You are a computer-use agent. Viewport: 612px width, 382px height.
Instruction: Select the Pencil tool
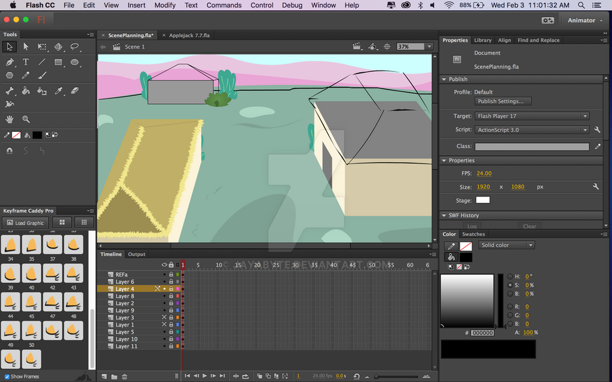tap(26, 75)
